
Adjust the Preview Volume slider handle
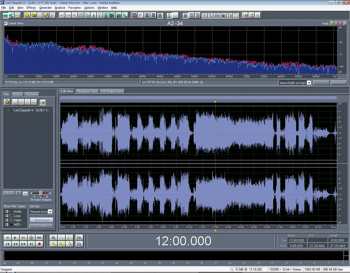(x=41, y=193)
